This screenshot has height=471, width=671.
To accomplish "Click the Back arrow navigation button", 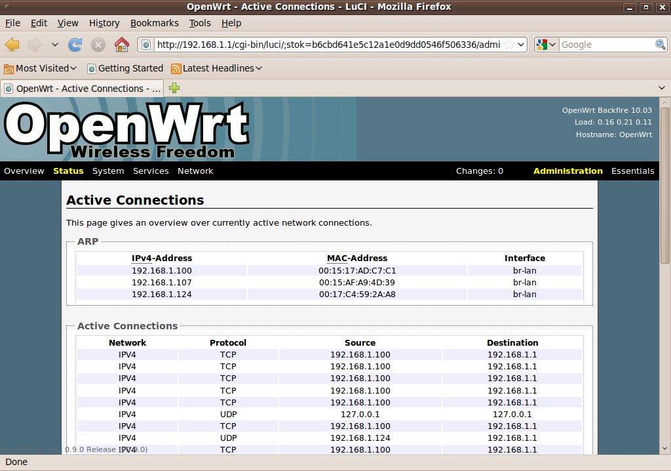I will pyautogui.click(x=12, y=45).
